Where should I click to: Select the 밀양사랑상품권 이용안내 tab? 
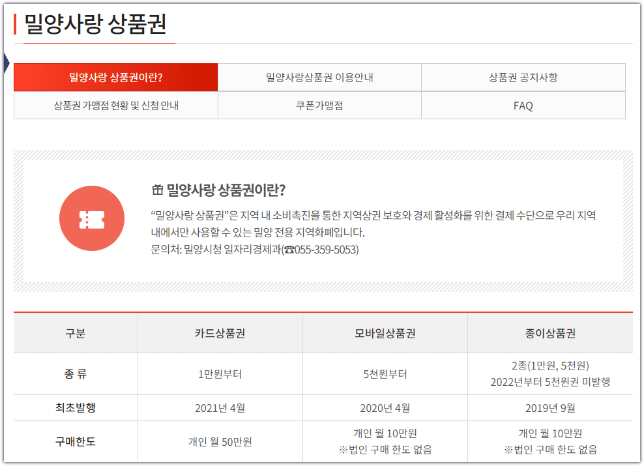[319, 77]
